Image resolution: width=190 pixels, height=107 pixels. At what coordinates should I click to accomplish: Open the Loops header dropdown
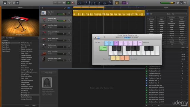(167, 8)
